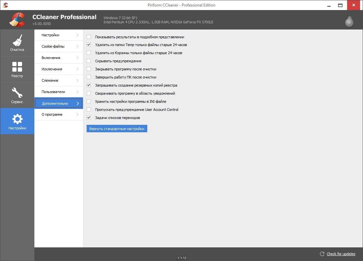Click the Intel Pentium 4 CPU specs line
Viewport: 363px width, 261px height.
pyautogui.click(x=158, y=22)
